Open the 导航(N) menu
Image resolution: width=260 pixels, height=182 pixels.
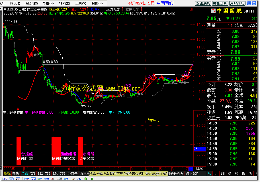tap(48, 3)
